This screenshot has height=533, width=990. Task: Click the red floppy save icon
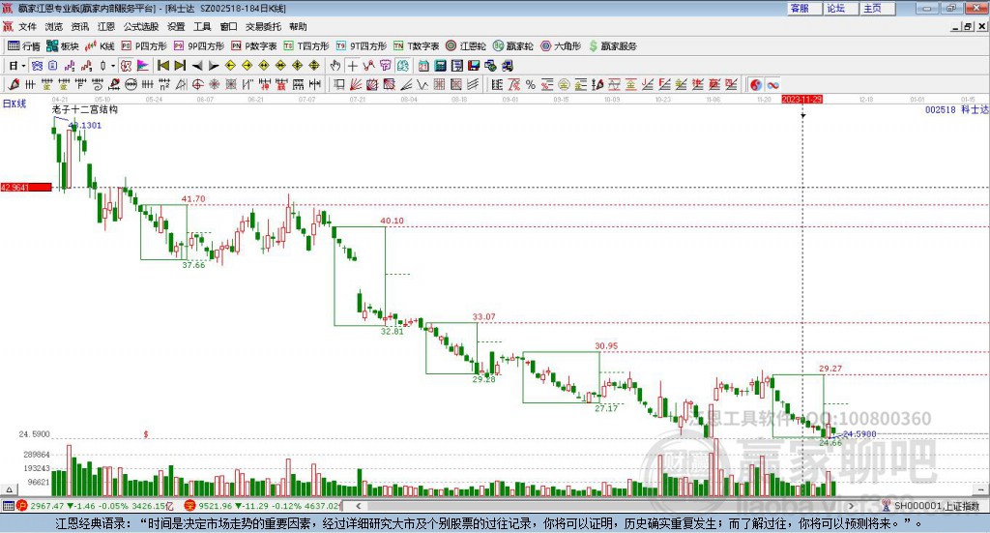(x=474, y=66)
